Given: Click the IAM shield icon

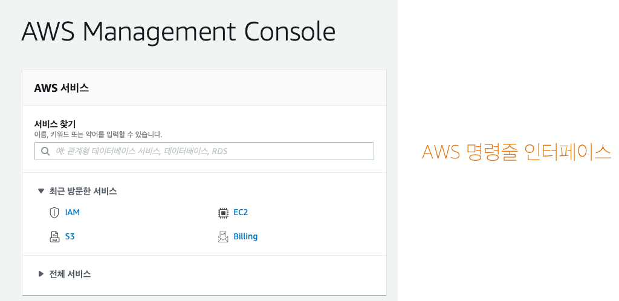Looking at the screenshot, I should click(x=54, y=213).
